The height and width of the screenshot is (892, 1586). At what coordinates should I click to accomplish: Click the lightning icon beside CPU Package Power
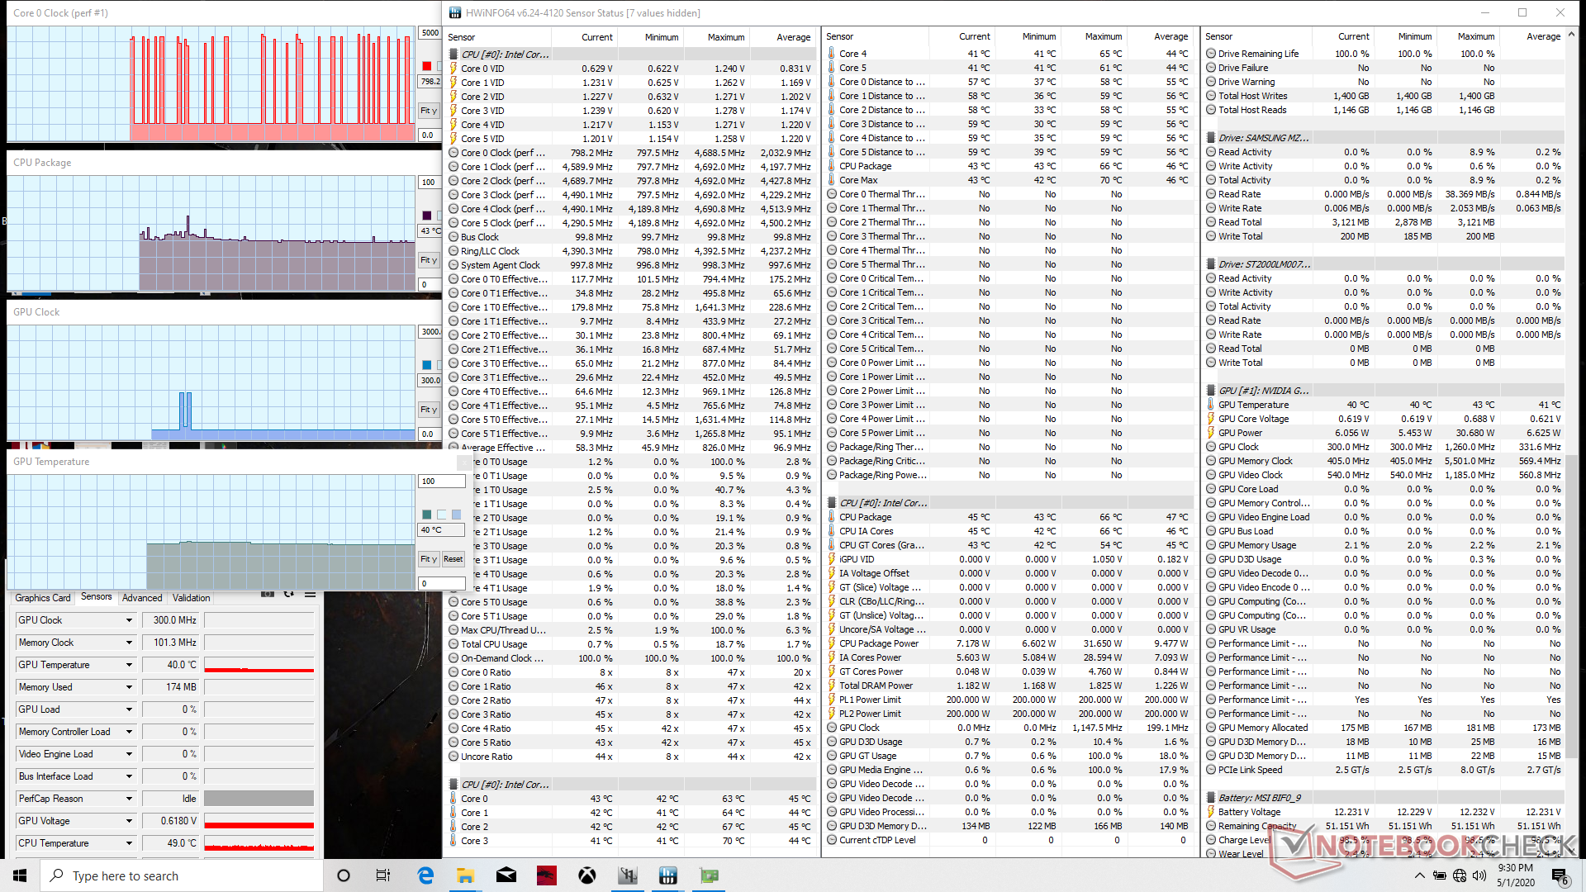coord(832,643)
